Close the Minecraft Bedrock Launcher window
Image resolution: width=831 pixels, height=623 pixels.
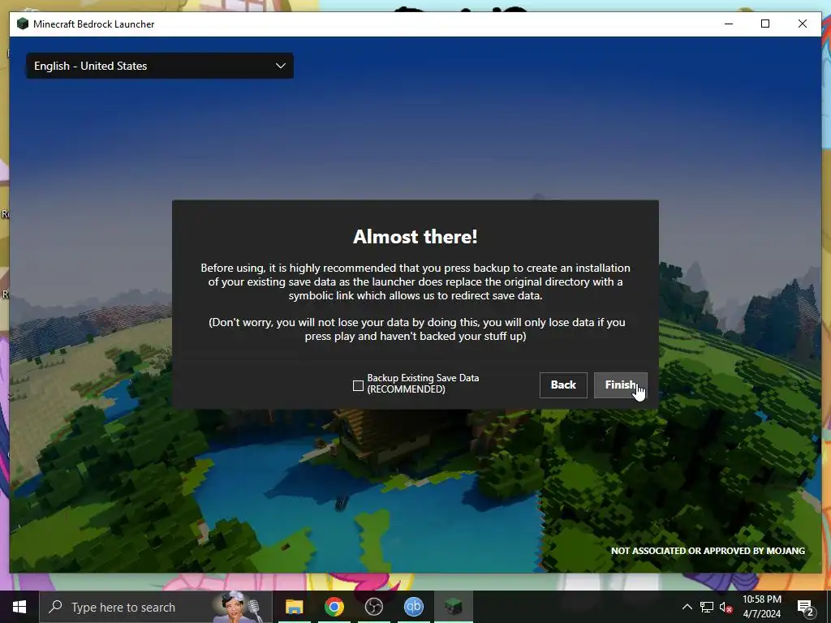click(x=803, y=24)
